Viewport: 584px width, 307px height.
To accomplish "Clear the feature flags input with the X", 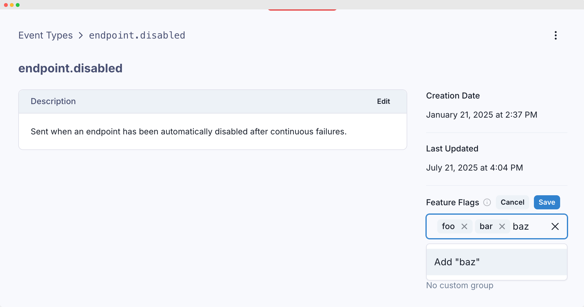I will click(x=555, y=226).
